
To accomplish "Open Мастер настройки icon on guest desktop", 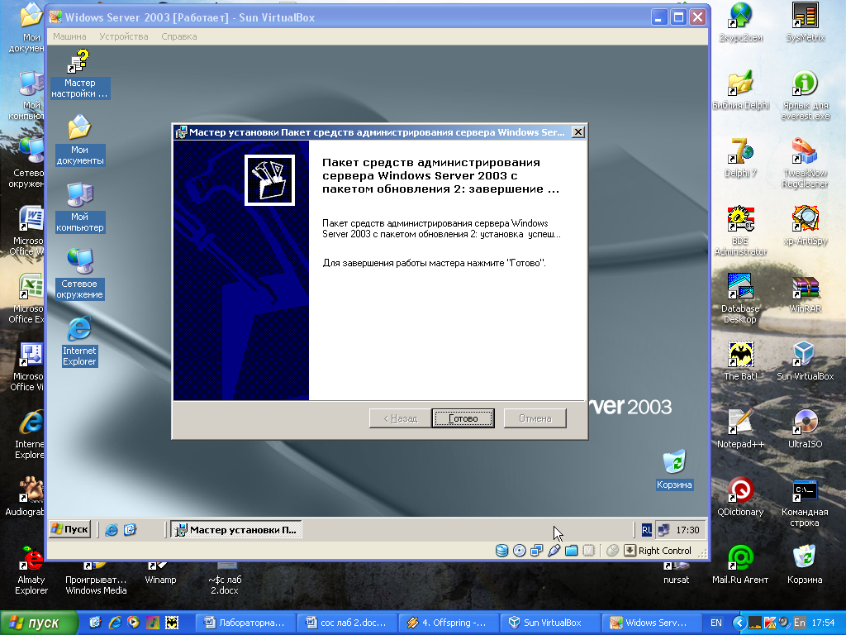I will pyautogui.click(x=80, y=74).
